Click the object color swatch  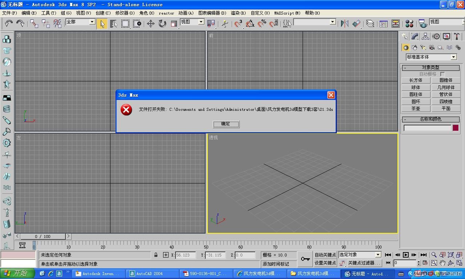pyautogui.click(x=456, y=128)
